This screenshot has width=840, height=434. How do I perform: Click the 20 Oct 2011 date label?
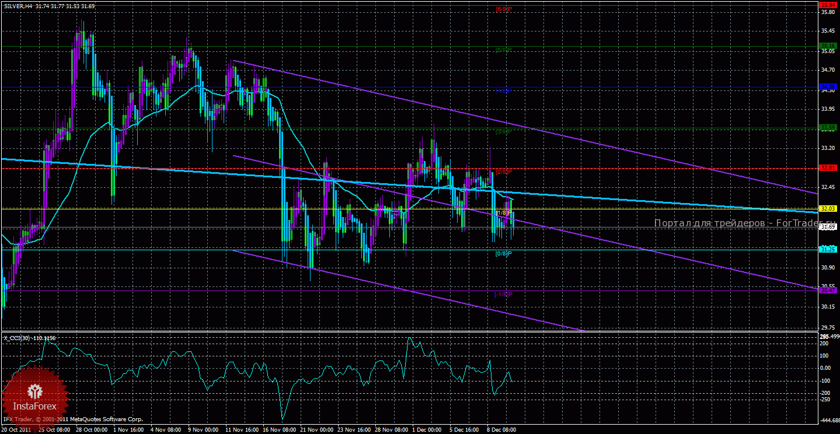(16, 430)
